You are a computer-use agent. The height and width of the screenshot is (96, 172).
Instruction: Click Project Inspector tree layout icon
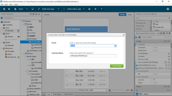pos(31,14)
